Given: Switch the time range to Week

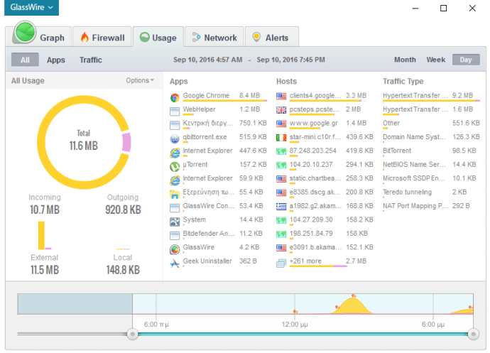Looking at the screenshot, I should [x=436, y=60].
